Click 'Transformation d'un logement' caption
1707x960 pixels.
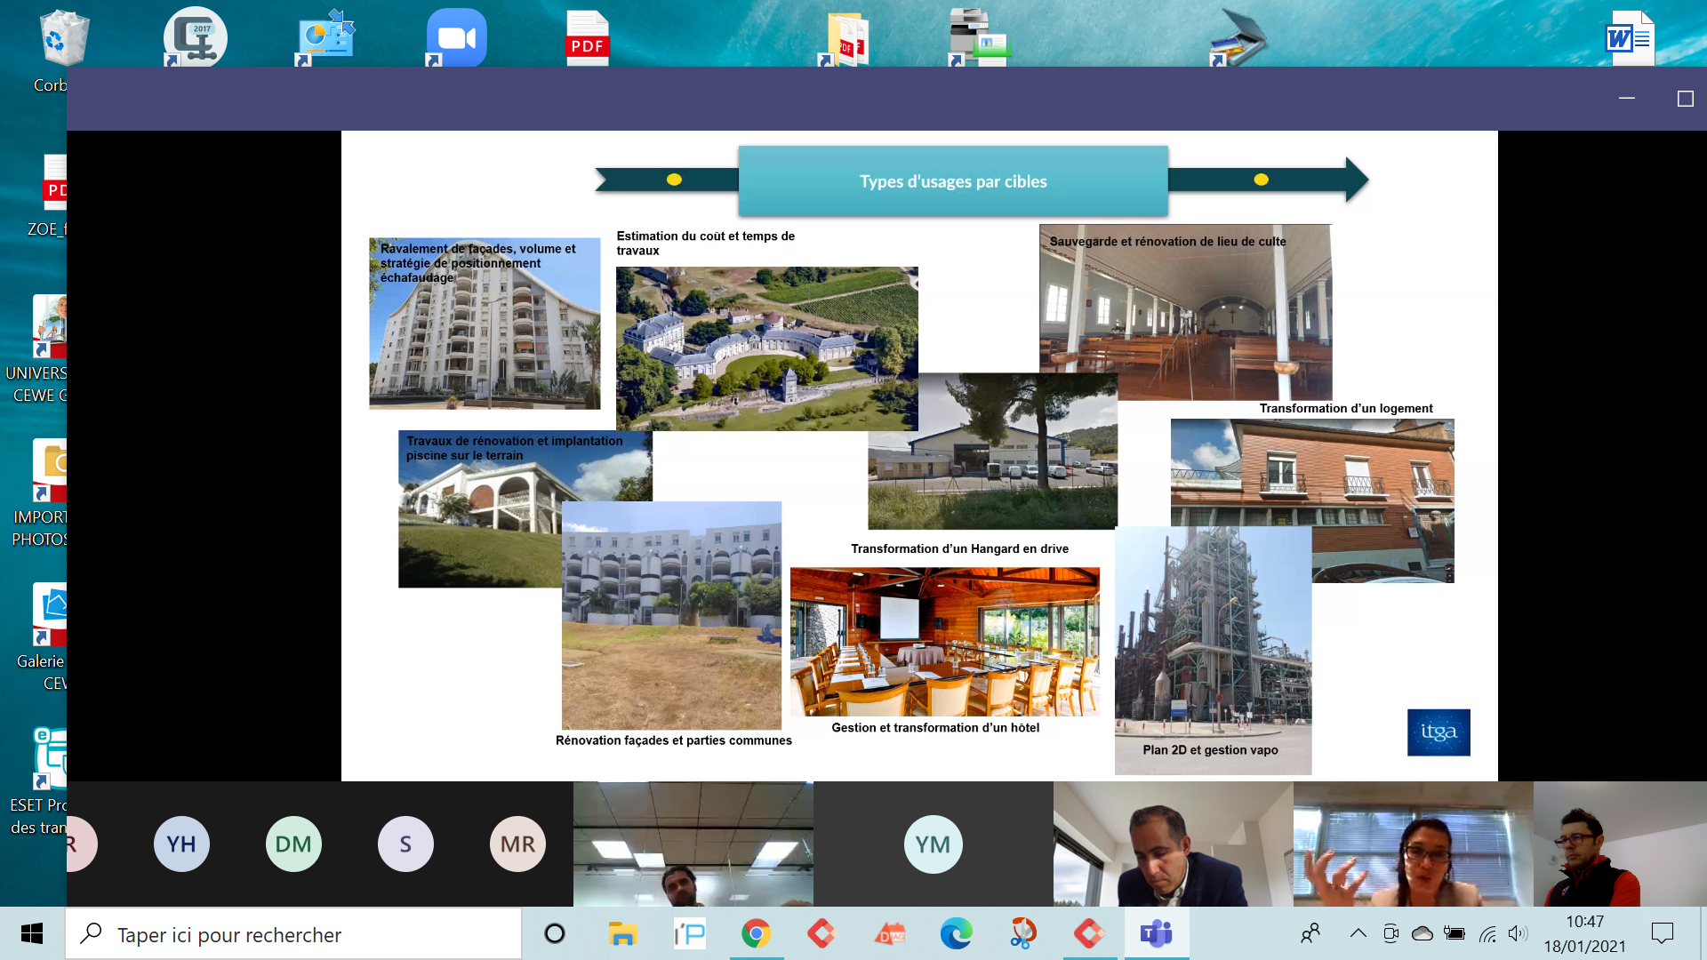pos(1346,408)
